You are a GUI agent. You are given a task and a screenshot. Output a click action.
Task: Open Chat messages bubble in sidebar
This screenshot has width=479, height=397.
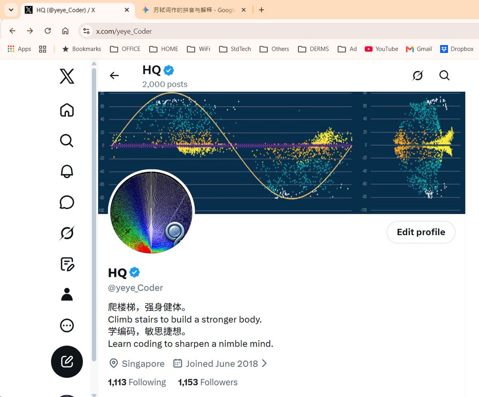pos(67,202)
